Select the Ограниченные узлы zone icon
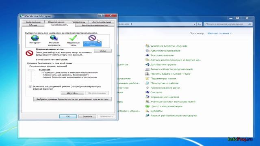Image resolution: width=260 pixels, height=146 pixels. point(92,38)
